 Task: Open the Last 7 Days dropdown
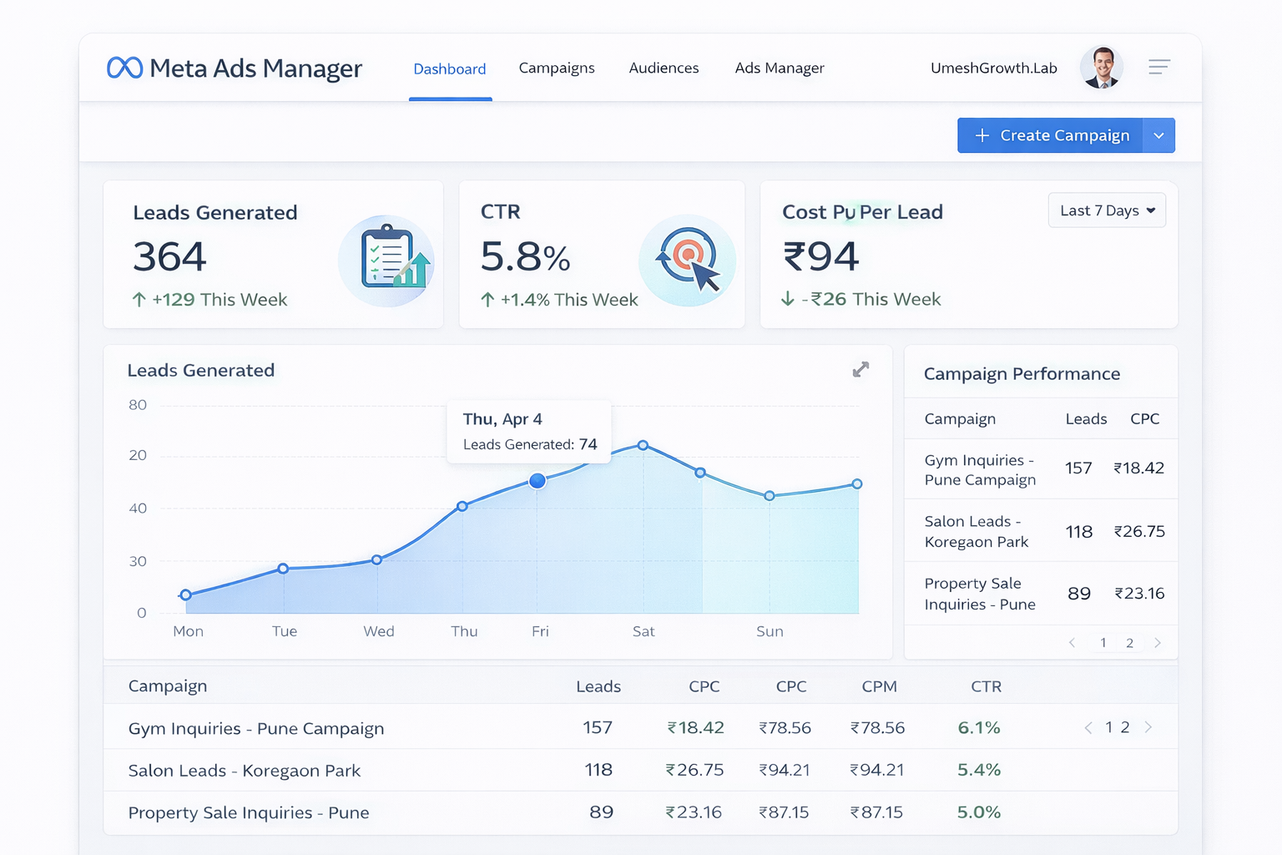coord(1107,210)
